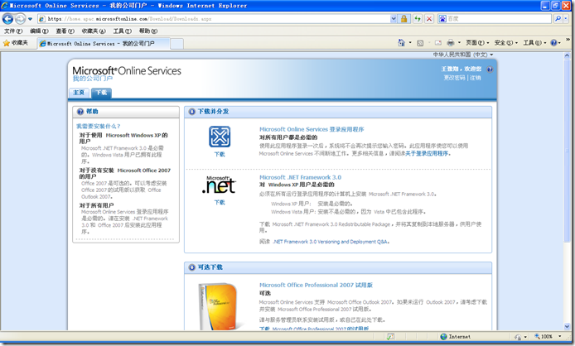The width and height of the screenshot is (575, 346).
Task: Click the address bar URL field
Action: tap(214, 18)
